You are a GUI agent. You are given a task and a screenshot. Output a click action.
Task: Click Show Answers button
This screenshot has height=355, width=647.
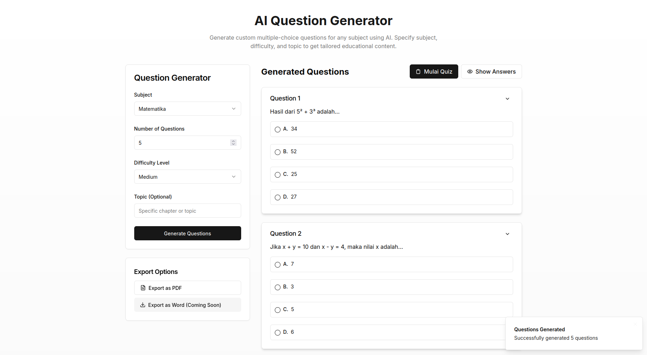491,71
